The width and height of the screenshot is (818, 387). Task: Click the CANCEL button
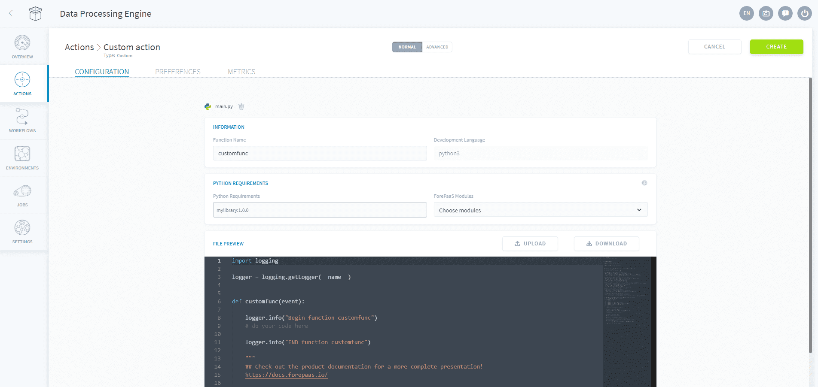tap(715, 47)
